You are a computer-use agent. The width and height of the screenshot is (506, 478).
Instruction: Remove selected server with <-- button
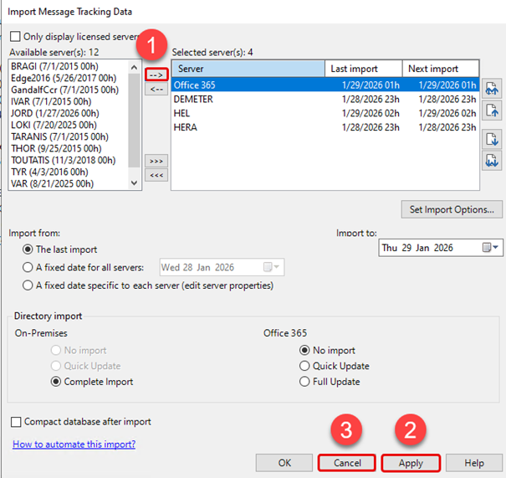156,89
